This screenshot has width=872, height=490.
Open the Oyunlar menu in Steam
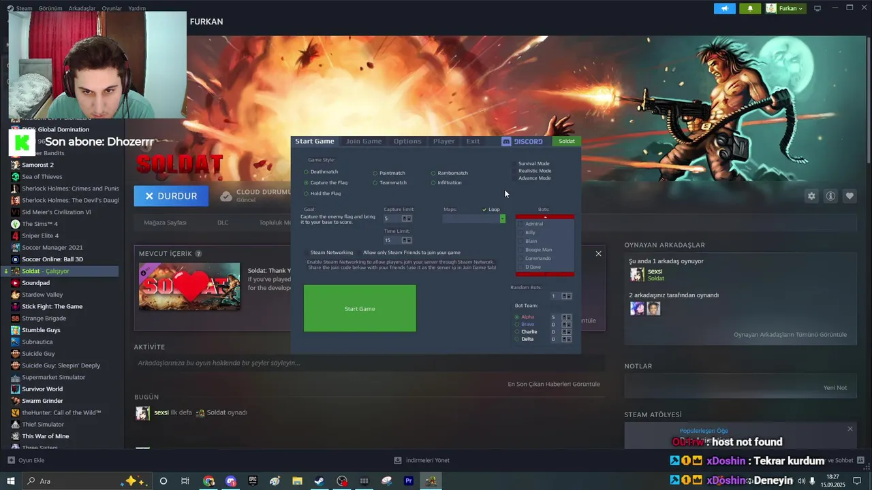(x=112, y=8)
